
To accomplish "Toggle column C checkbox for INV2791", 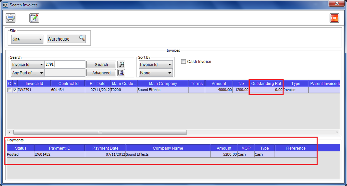I will tap(9, 90).
